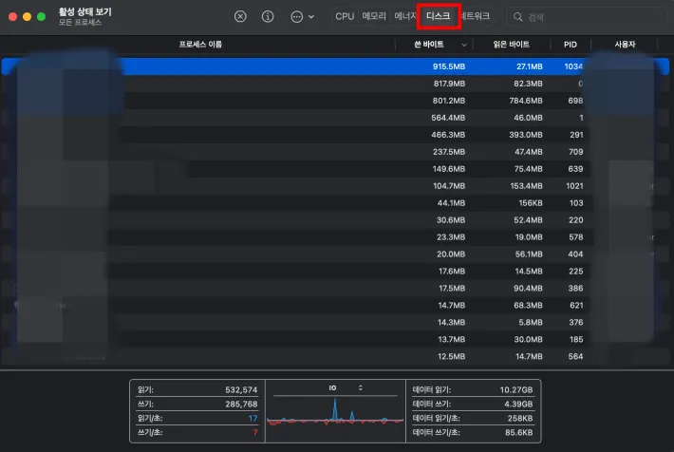Select the row with 801.2MB written
Viewport: 674px width, 452px height.
click(335, 101)
